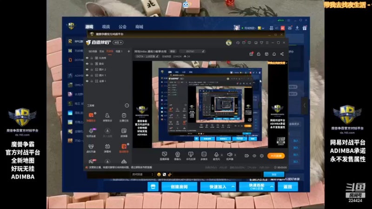
Task: Add a 直播屏幕 screen capture source
Action: [x=165, y=156]
